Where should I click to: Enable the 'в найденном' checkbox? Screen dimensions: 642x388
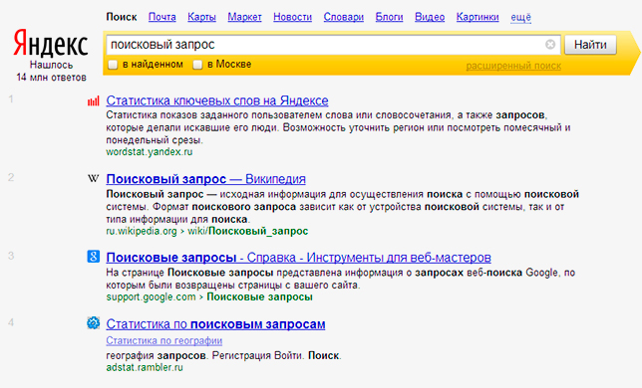tap(113, 65)
